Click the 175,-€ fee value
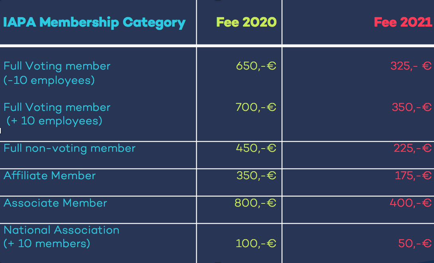 click(413, 176)
